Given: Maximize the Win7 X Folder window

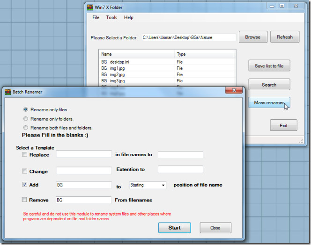Looking at the screenshot, I should click(x=282, y=6).
